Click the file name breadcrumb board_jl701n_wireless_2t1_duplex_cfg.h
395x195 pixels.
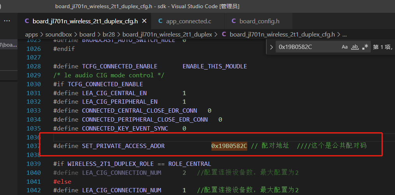(282, 35)
